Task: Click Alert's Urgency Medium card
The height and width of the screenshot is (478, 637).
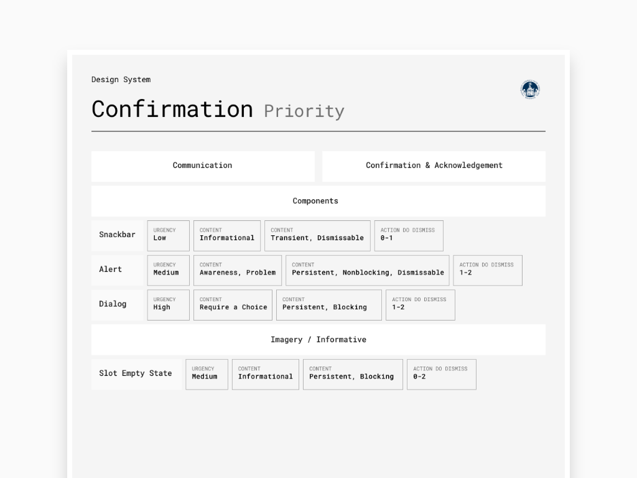Action: tap(168, 270)
